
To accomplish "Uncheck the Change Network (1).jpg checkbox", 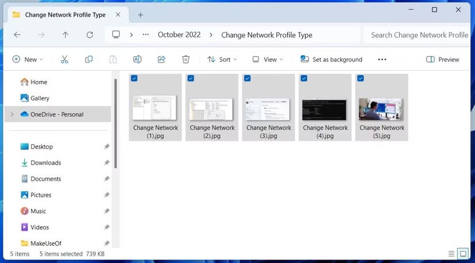I will 134,79.
